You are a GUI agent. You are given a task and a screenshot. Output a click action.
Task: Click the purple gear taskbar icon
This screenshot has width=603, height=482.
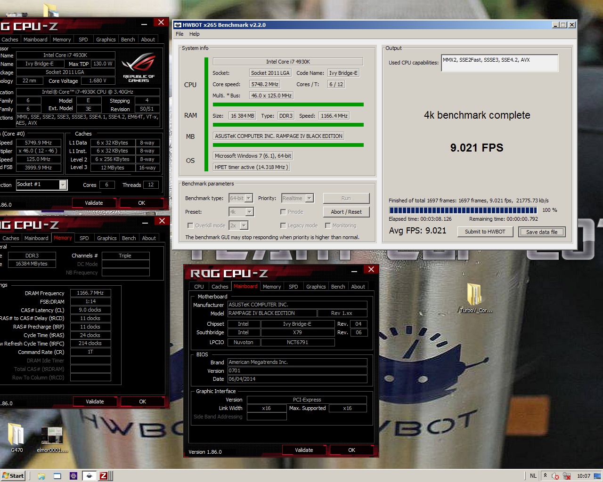[73, 476]
